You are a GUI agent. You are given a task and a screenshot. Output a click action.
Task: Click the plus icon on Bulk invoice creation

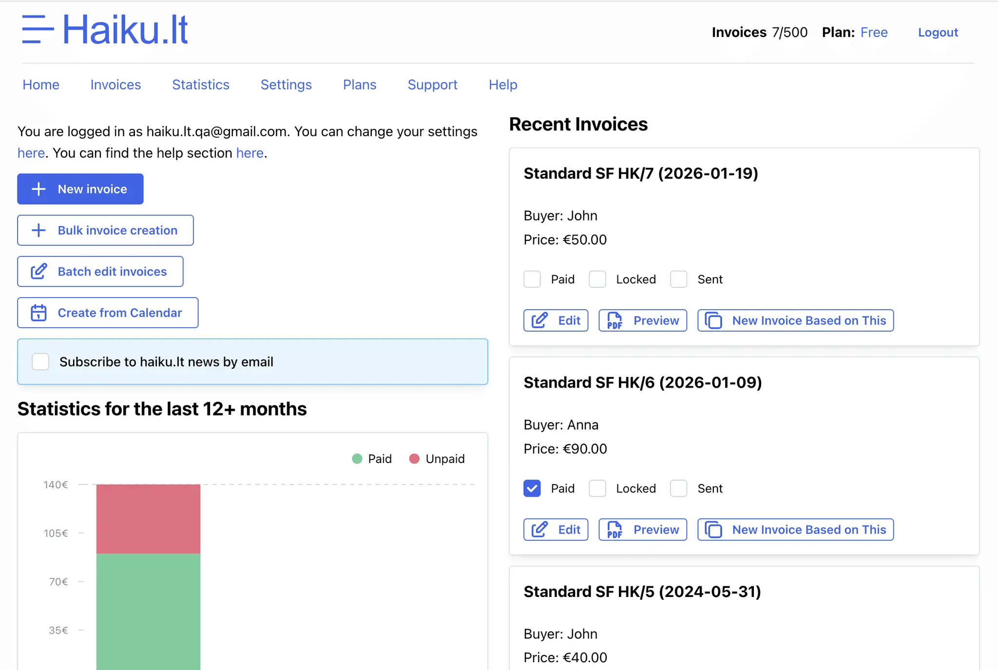(38, 230)
